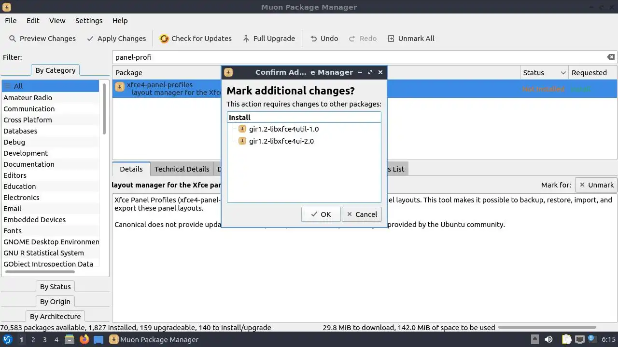Click Apply Changes in the toolbar

[116, 39]
